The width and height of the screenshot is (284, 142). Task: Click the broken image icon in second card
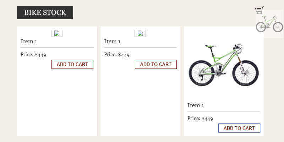point(140,33)
